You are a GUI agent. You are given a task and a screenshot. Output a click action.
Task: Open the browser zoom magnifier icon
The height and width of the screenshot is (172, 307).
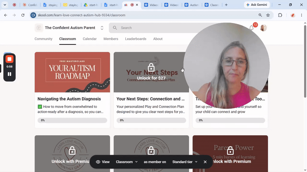point(260,15)
